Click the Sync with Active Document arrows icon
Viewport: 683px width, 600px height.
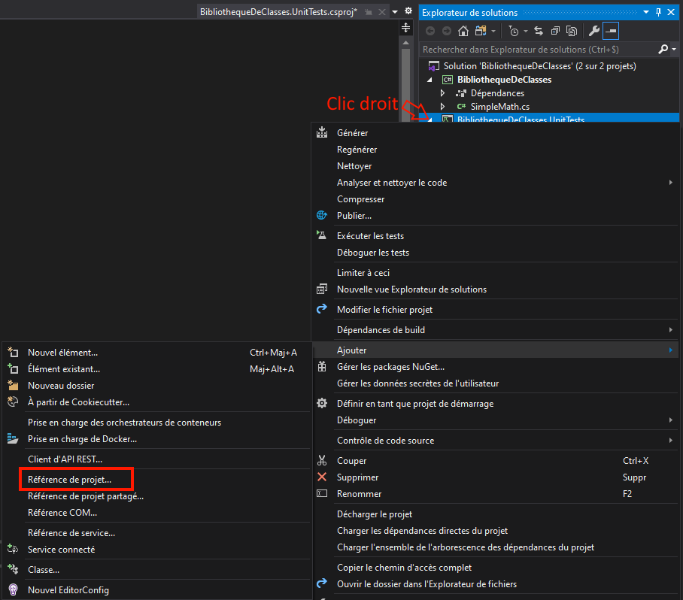[x=539, y=31]
